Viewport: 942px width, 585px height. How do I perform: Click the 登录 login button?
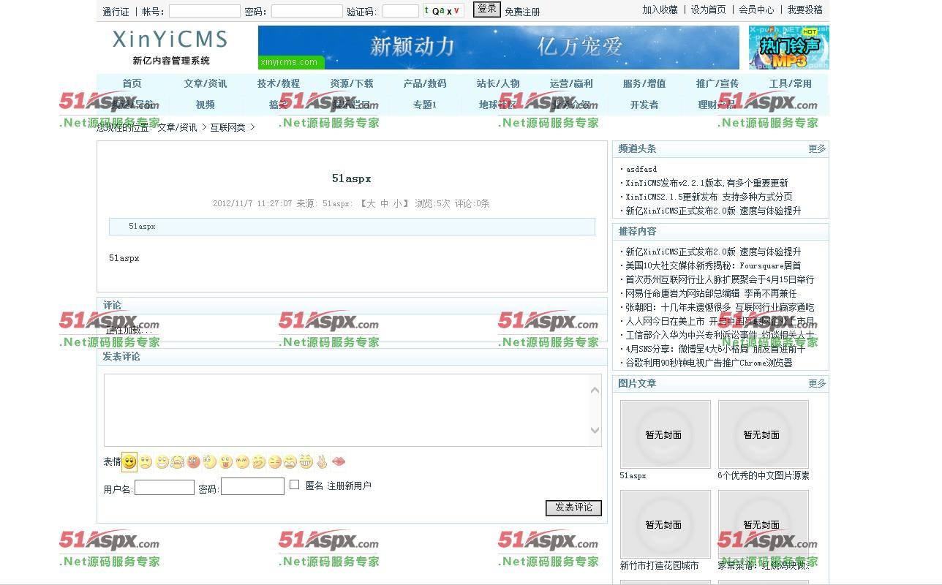pos(486,9)
